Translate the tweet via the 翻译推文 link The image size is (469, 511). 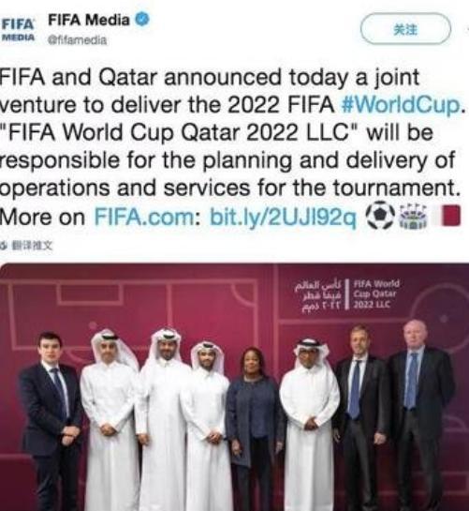click(32, 245)
